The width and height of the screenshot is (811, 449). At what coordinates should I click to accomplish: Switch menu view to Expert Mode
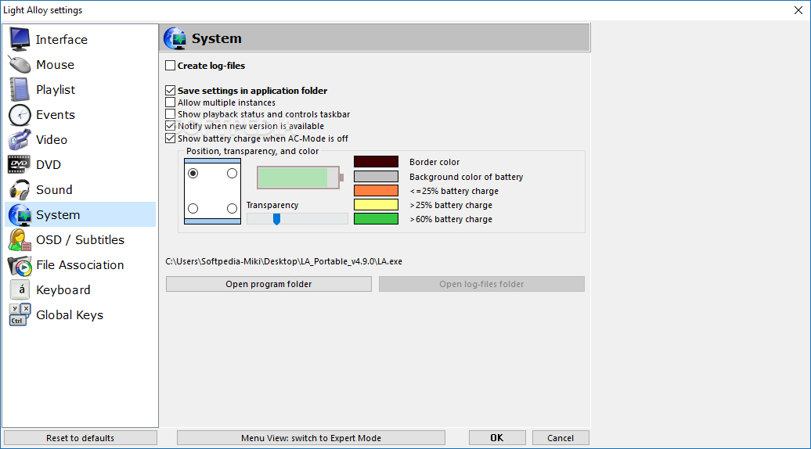pos(311,438)
